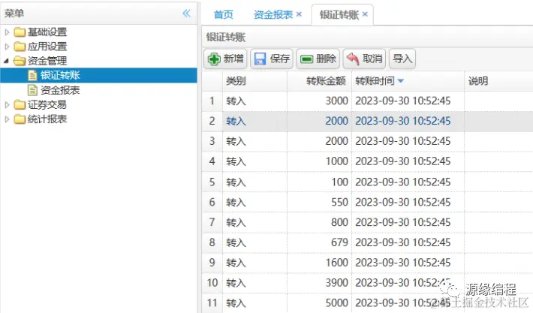Close the 资金报表 tab

[x=299, y=14]
